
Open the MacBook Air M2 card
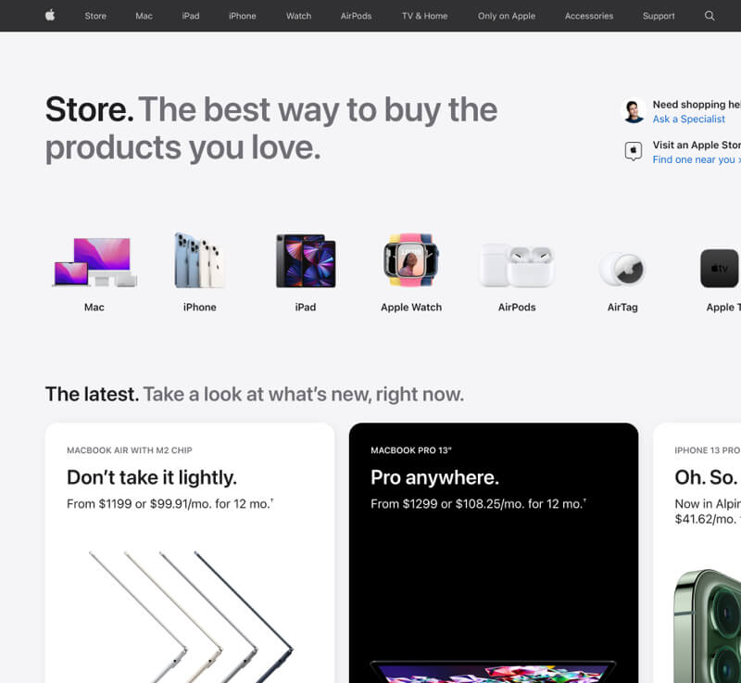pyautogui.click(x=190, y=552)
